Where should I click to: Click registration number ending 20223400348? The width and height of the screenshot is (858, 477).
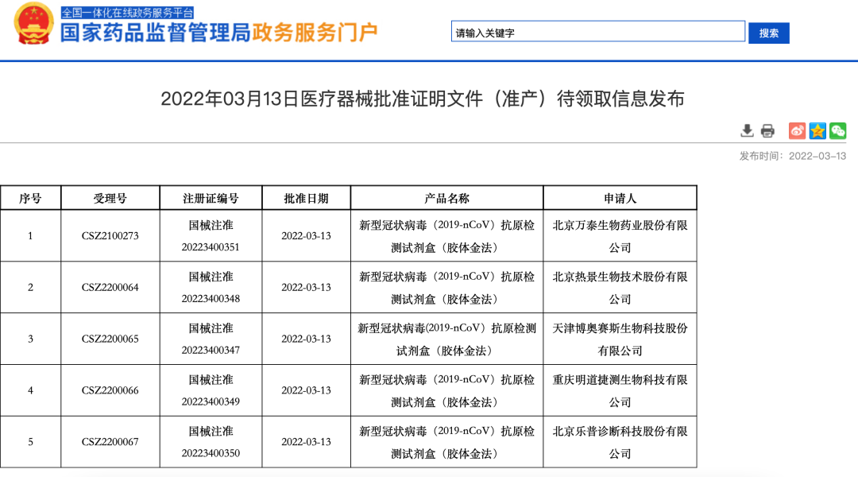pyautogui.click(x=211, y=298)
